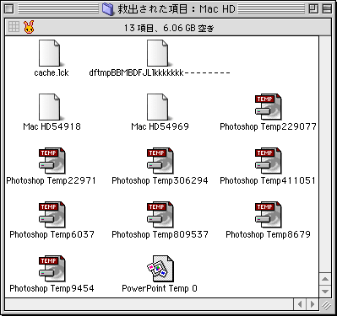
Task: Choose the Photoshop Temp411051 icon
Action: click(268, 161)
